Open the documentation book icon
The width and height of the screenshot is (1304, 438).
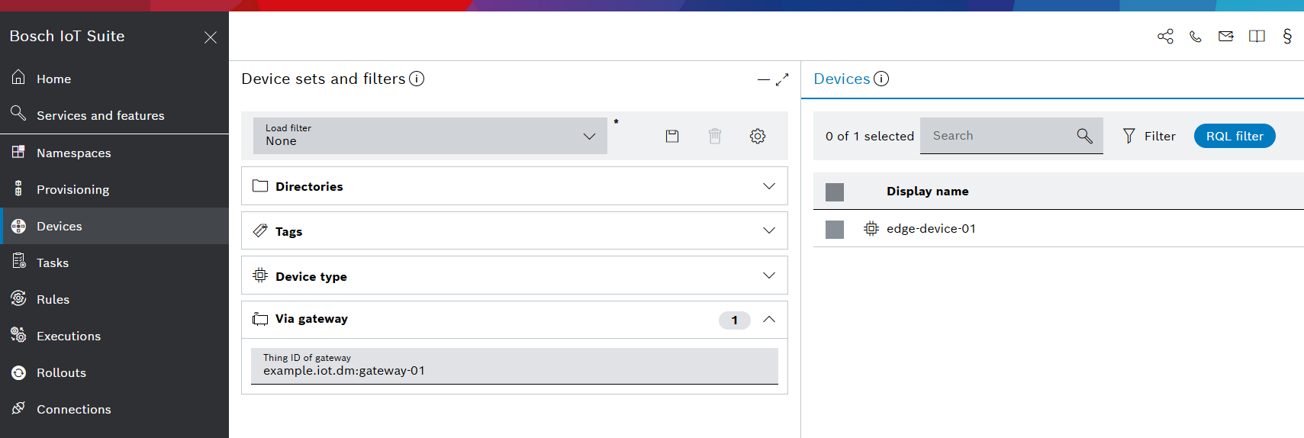point(1257,36)
